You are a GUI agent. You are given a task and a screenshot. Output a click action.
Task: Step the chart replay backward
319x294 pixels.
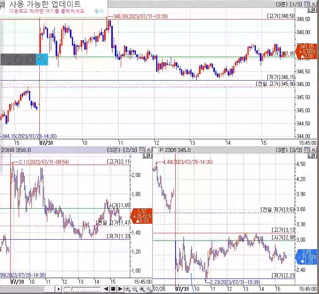click(x=106, y=289)
